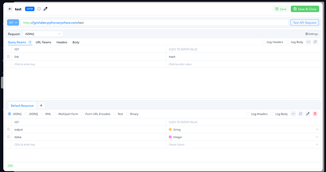Delete the link query param row

tap(9, 57)
